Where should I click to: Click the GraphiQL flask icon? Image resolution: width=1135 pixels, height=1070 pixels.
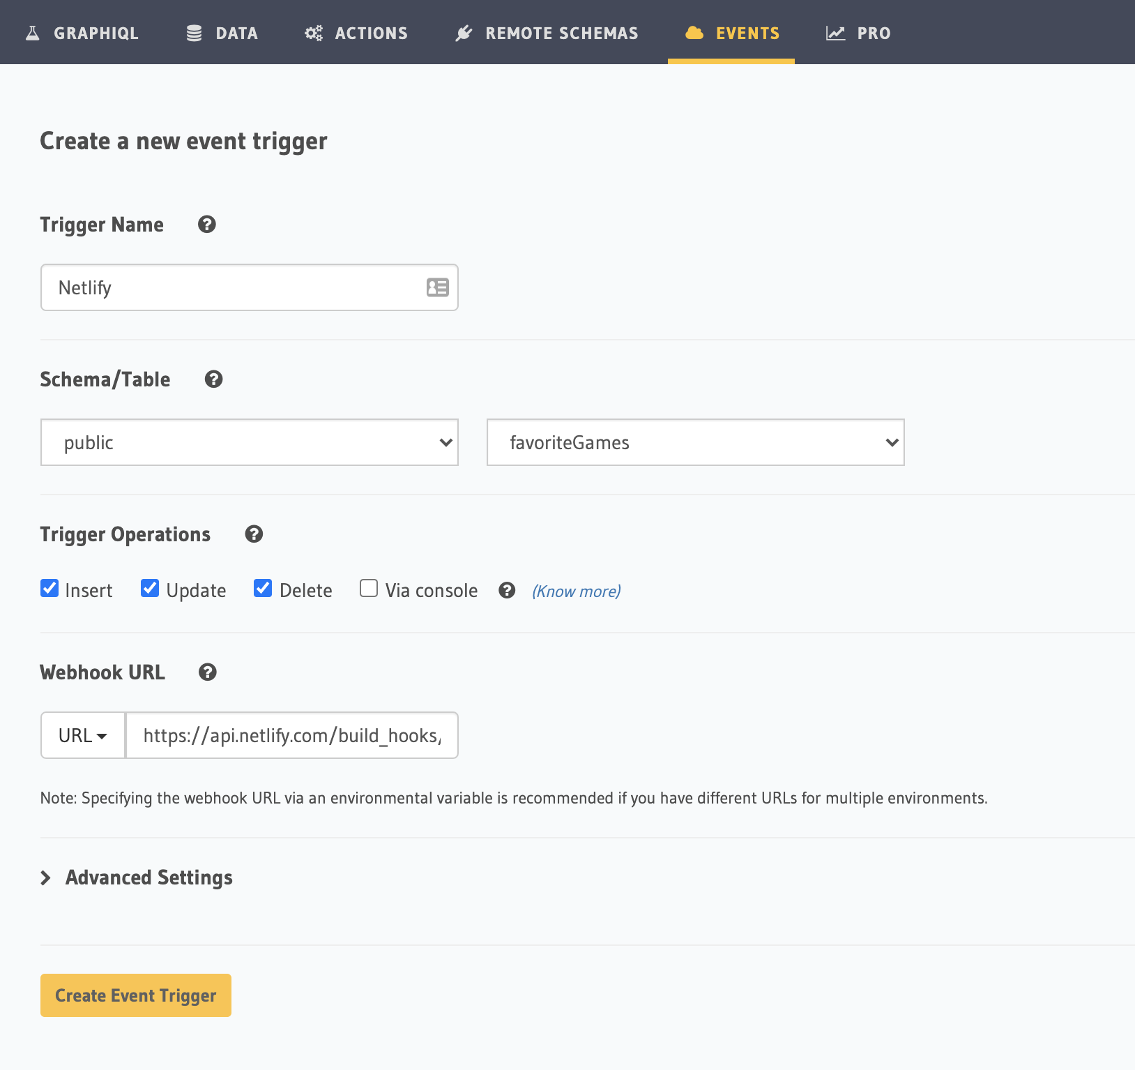point(32,32)
